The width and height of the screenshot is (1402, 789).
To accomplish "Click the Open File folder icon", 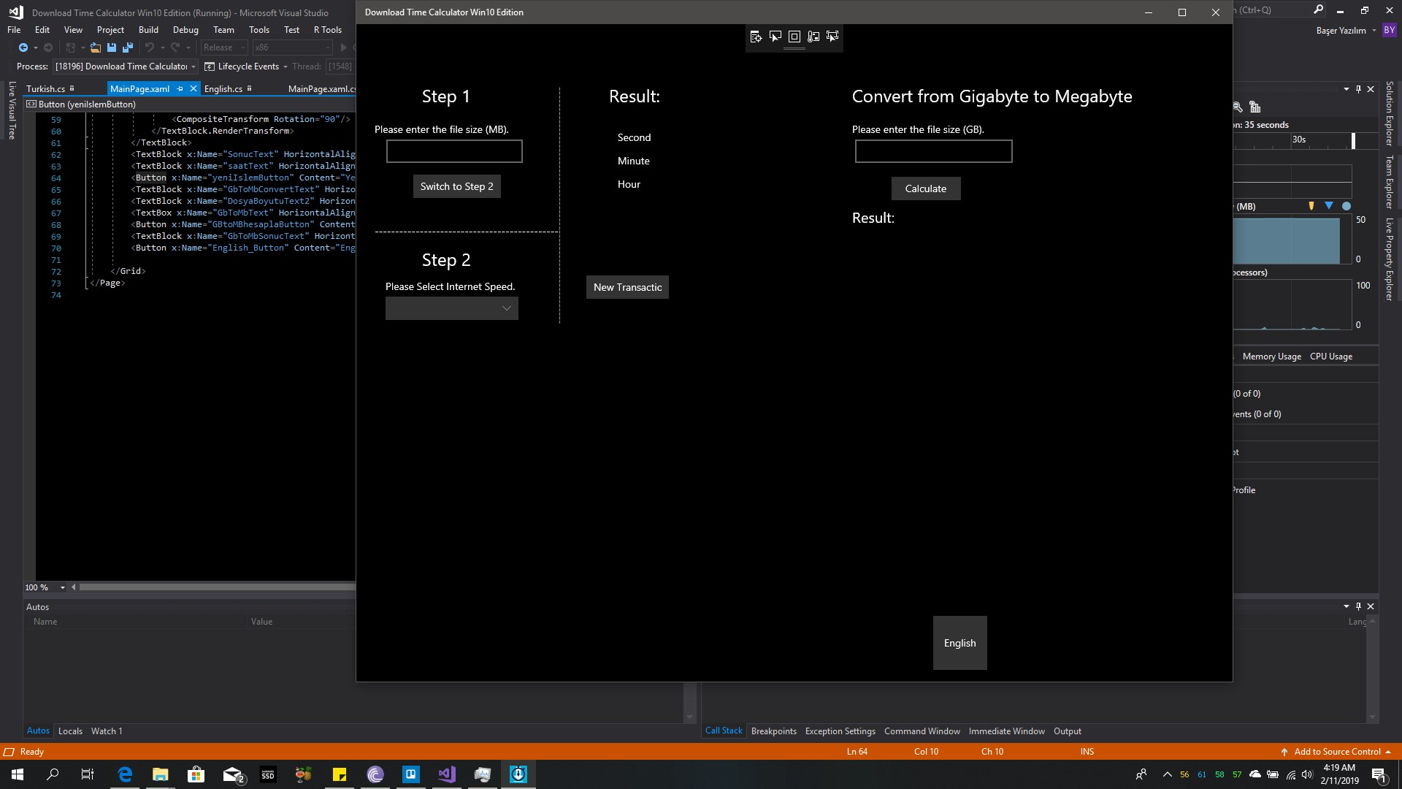I will click(x=95, y=47).
